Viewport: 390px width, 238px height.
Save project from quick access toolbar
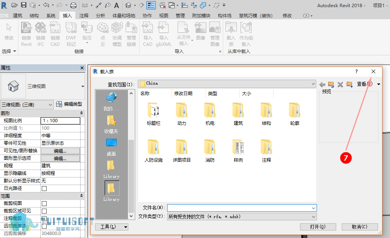click(23, 5)
